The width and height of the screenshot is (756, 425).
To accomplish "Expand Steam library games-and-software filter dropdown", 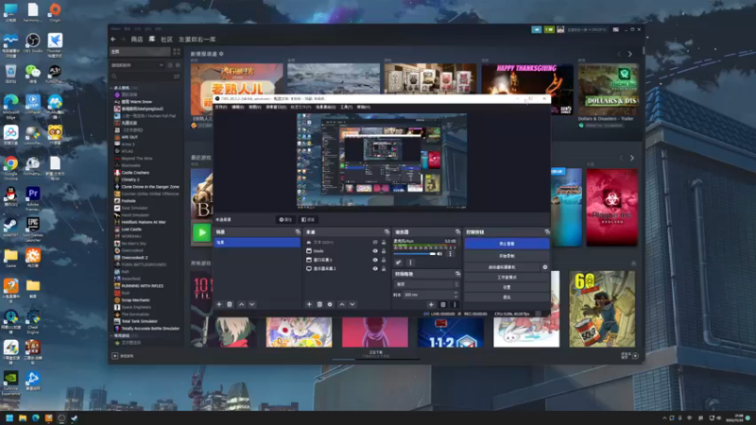I will point(138,65).
